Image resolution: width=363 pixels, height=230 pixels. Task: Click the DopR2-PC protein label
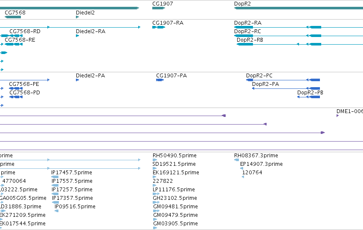pyautogui.click(x=259, y=76)
